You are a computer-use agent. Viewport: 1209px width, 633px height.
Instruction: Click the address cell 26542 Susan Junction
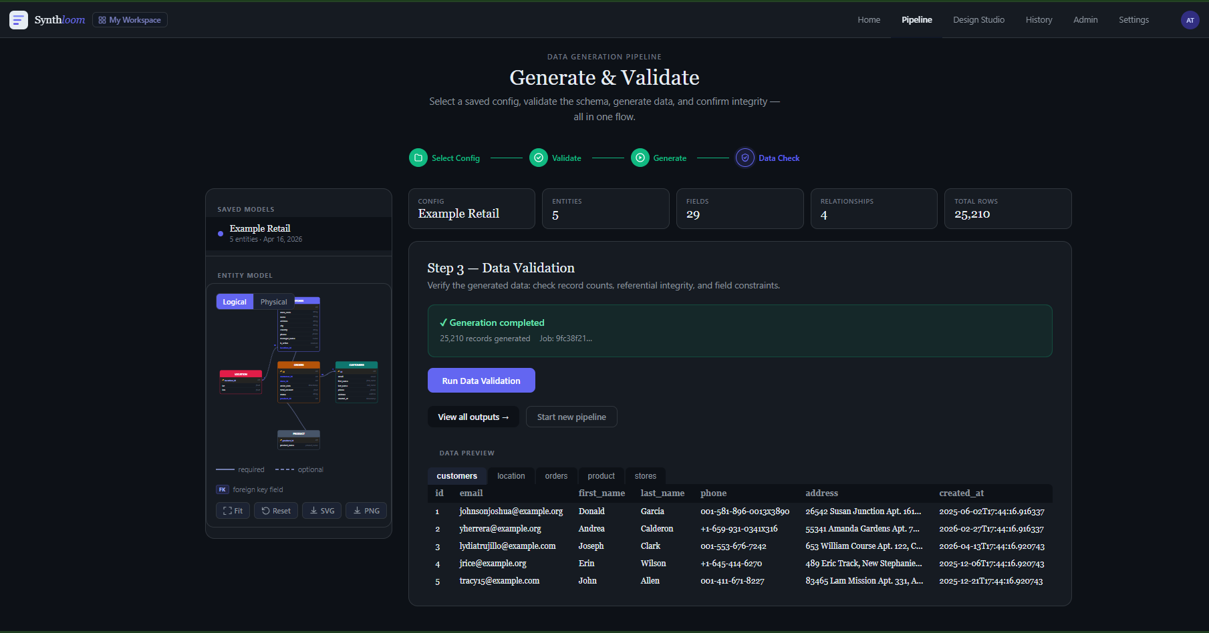[x=863, y=511]
